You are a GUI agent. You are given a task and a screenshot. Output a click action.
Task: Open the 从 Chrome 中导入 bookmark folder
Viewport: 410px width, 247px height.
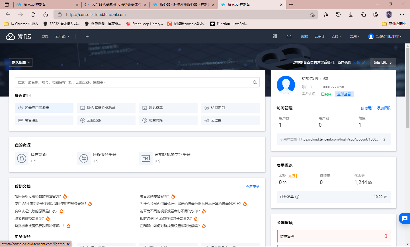pyautogui.click(x=21, y=24)
